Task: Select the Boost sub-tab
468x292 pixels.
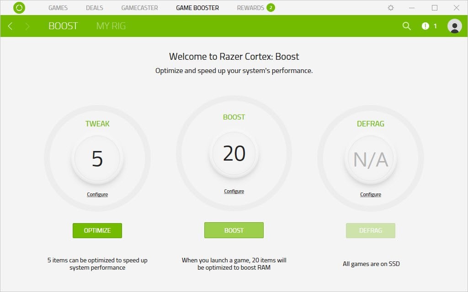Action: click(63, 26)
